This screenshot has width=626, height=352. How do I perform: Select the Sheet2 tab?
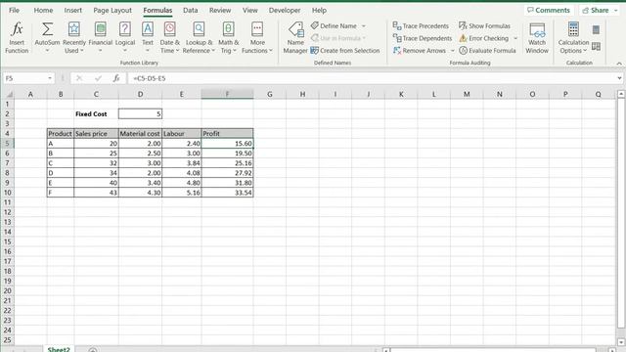pos(59,349)
